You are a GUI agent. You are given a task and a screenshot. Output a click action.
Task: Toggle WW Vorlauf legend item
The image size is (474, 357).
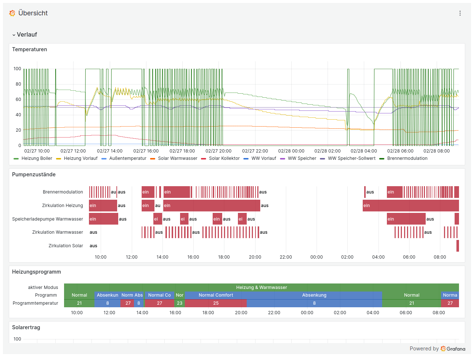click(264, 158)
